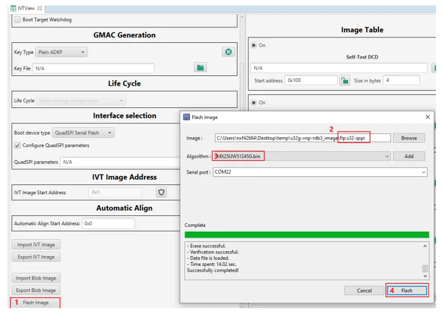This screenshot has width=443, height=312.
Task: Click the flash log scrollbar thumb
Action: pos(425,268)
